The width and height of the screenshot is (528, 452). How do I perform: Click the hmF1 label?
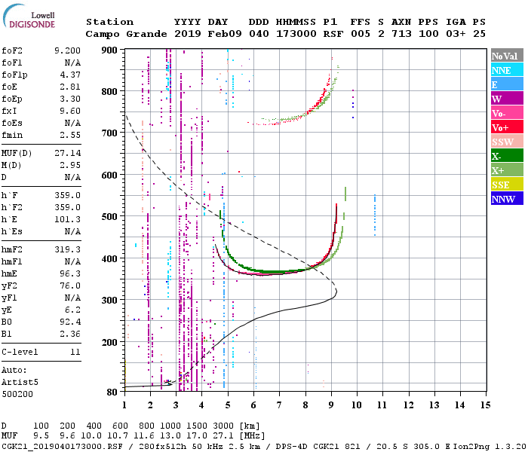tap(12, 261)
